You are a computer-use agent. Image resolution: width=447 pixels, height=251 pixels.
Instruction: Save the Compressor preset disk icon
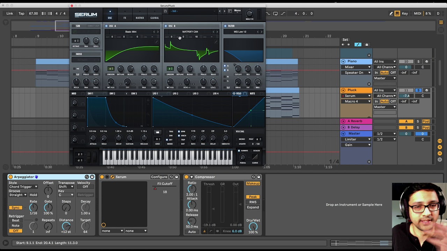[258, 177]
